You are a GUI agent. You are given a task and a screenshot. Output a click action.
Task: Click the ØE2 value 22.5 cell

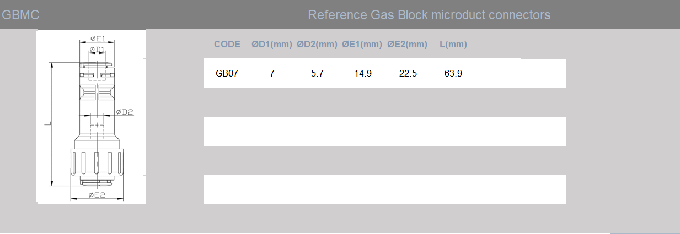tap(408, 73)
